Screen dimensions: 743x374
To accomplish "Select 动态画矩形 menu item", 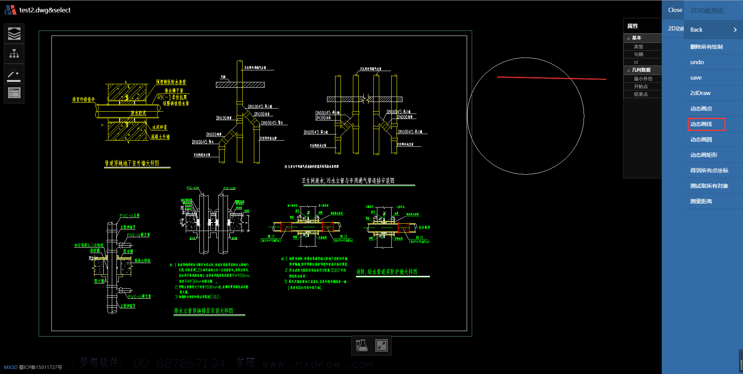I will tap(713, 155).
